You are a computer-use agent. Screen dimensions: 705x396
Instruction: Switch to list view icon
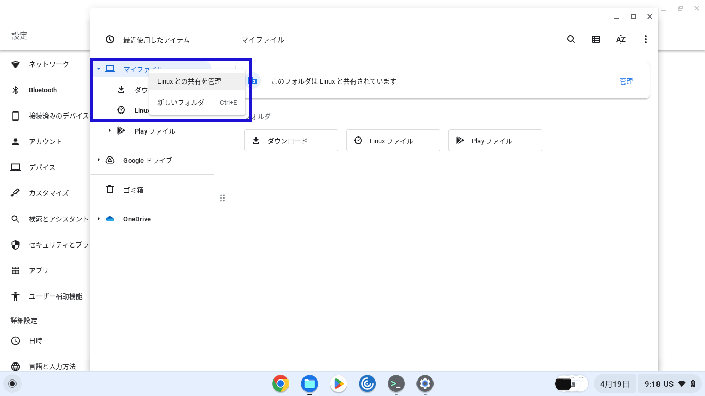tap(596, 39)
